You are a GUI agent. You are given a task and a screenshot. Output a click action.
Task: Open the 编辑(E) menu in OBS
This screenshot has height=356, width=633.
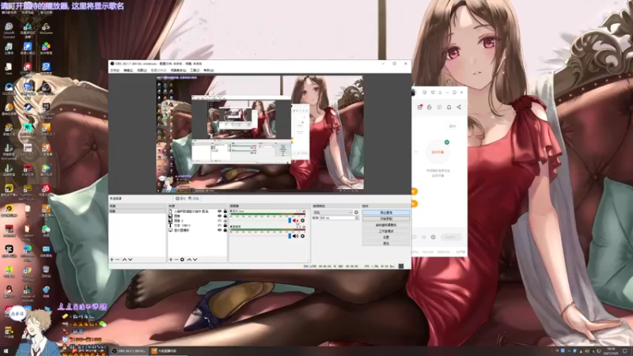(x=128, y=70)
